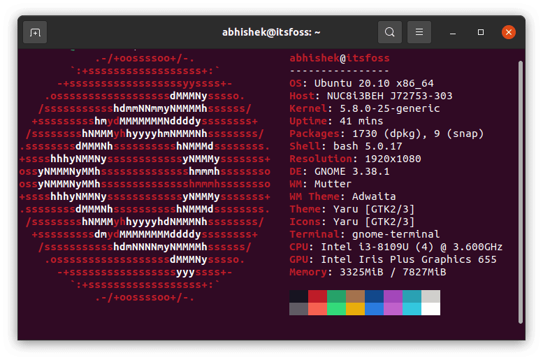Viewport: 543px width, 360px height.
Task: Click the DE value "GNOME 3.38.1"
Action: pyautogui.click(x=352, y=171)
